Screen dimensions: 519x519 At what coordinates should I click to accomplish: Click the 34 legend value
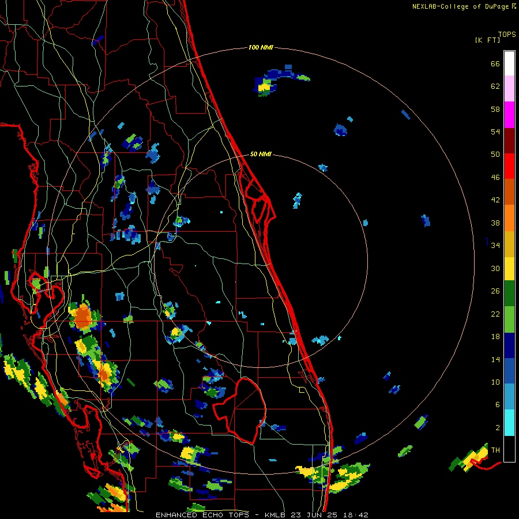pyautogui.click(x=495, y=246)
